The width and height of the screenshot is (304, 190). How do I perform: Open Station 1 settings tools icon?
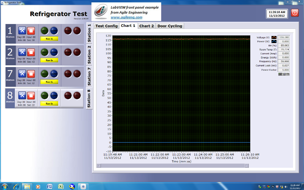pyautogui.click(x=22, y=30)
